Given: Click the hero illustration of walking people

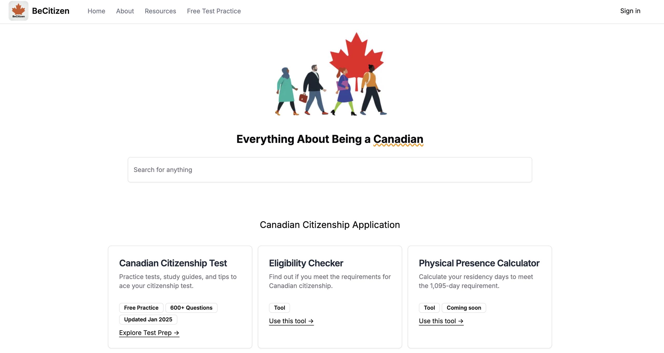Looking at the screenshot, I should click(331, 75).
